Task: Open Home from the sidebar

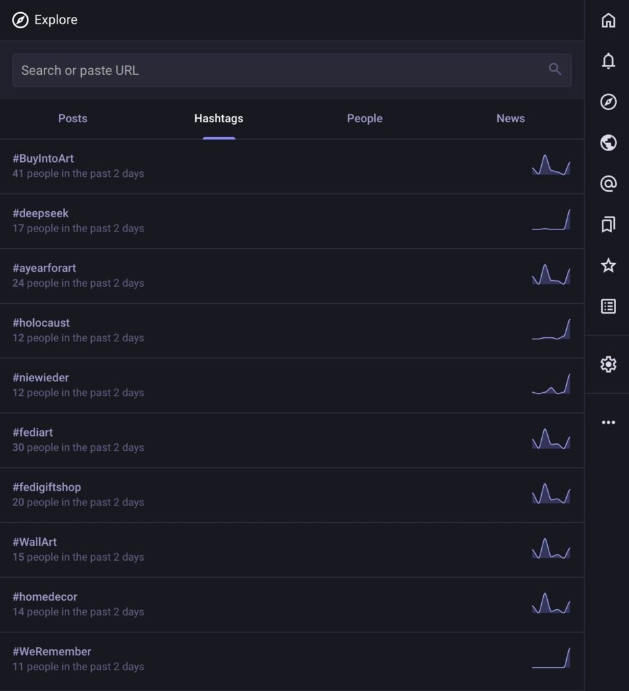Action: click(608, 20)
